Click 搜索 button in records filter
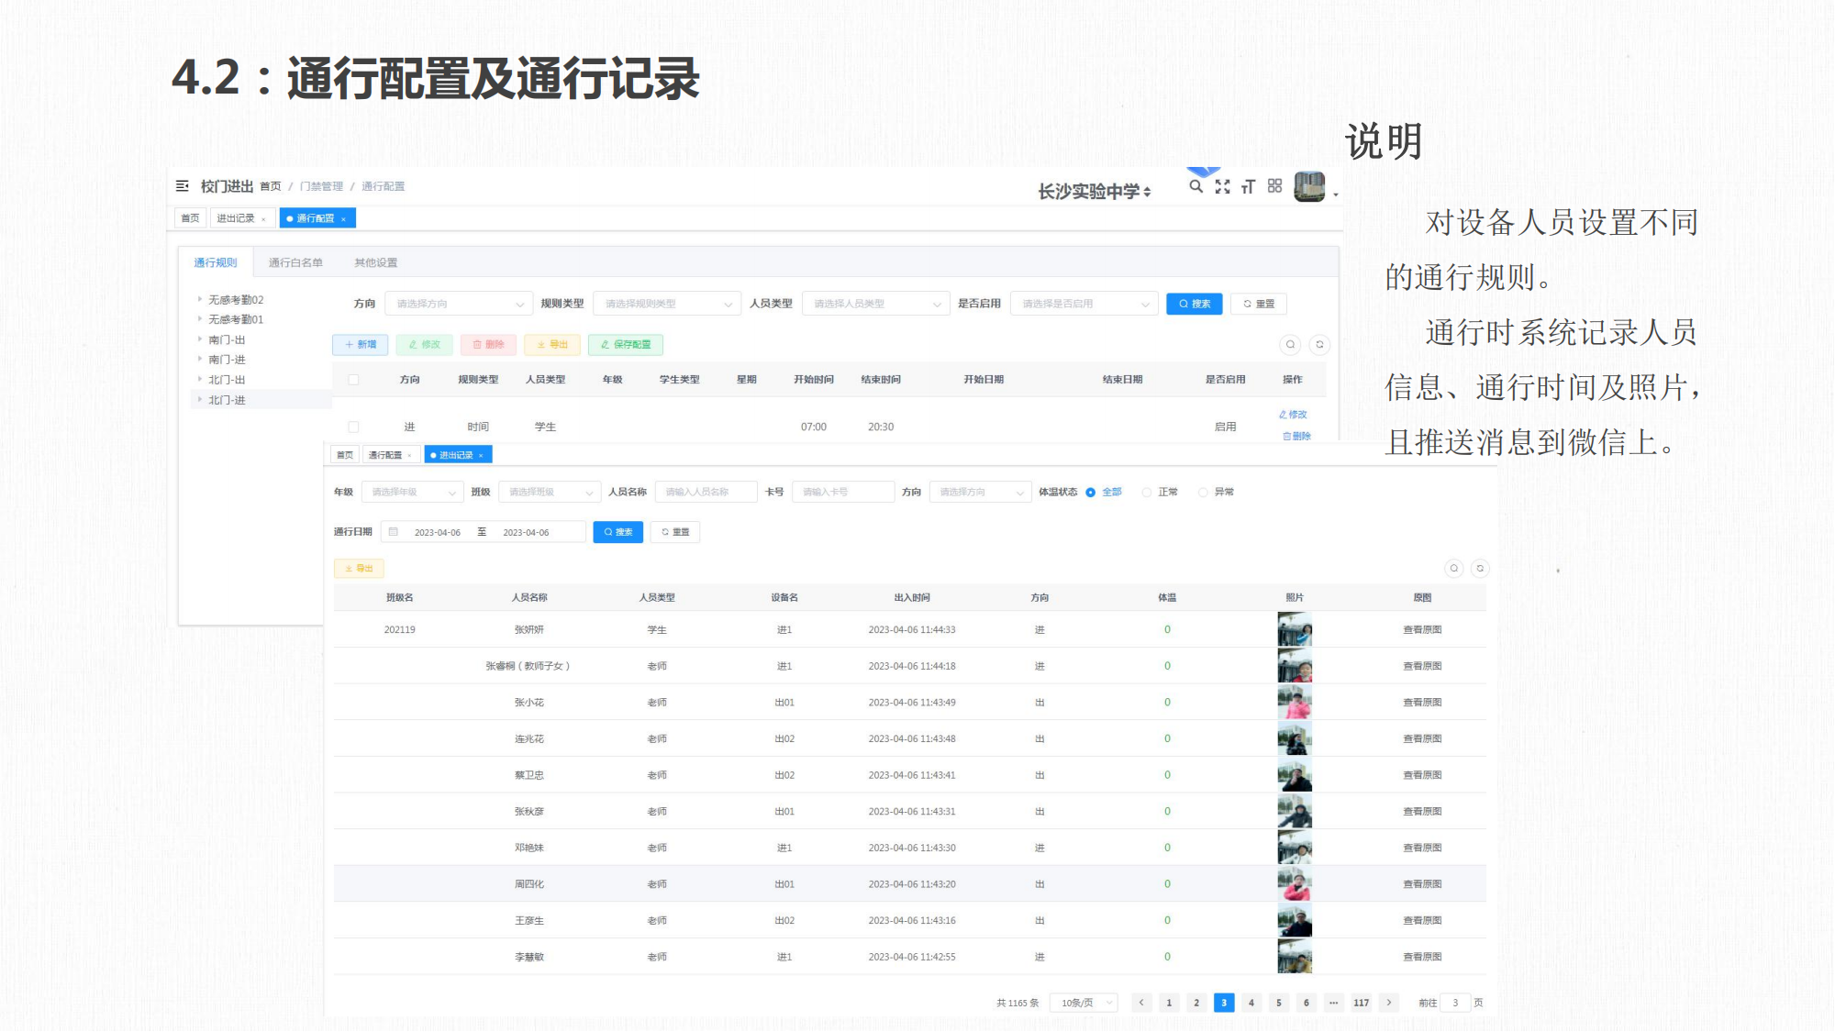1835x1032 pixels. (617, 532)
